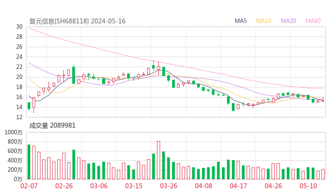
Task: Click the 22 price axis label
Action: click(19, 67)
